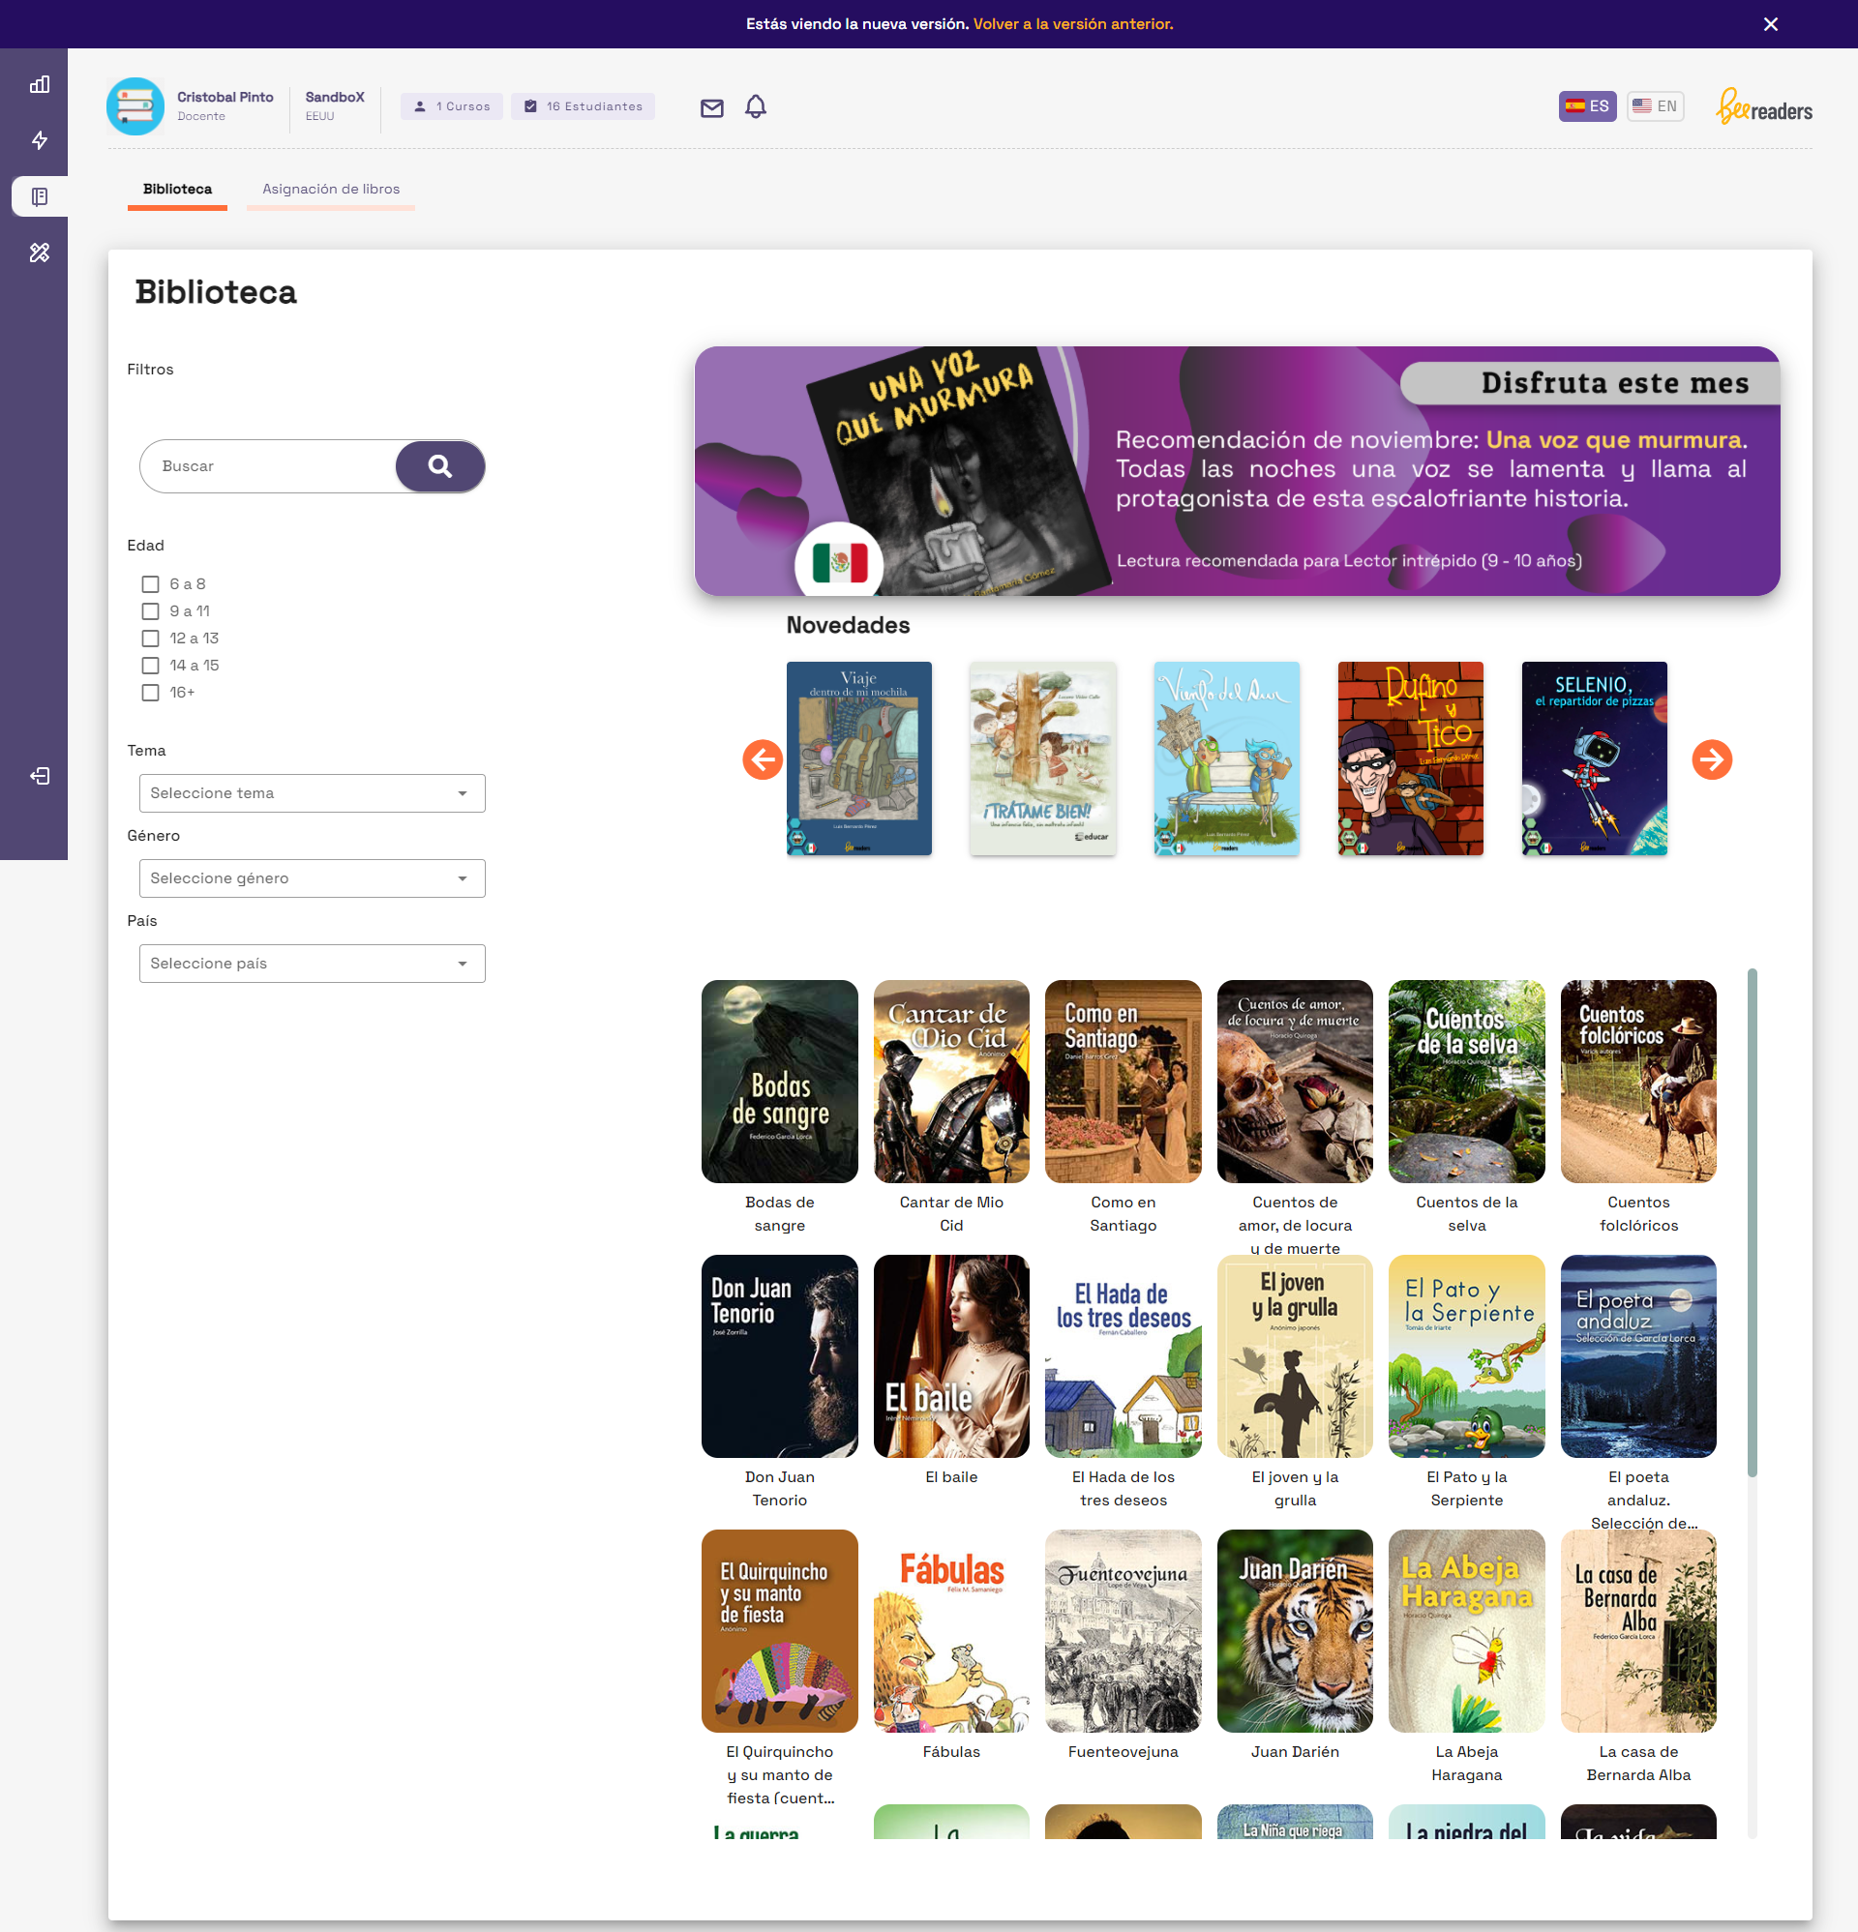Open La Abeja Haragana book

coord(1466,1631)
